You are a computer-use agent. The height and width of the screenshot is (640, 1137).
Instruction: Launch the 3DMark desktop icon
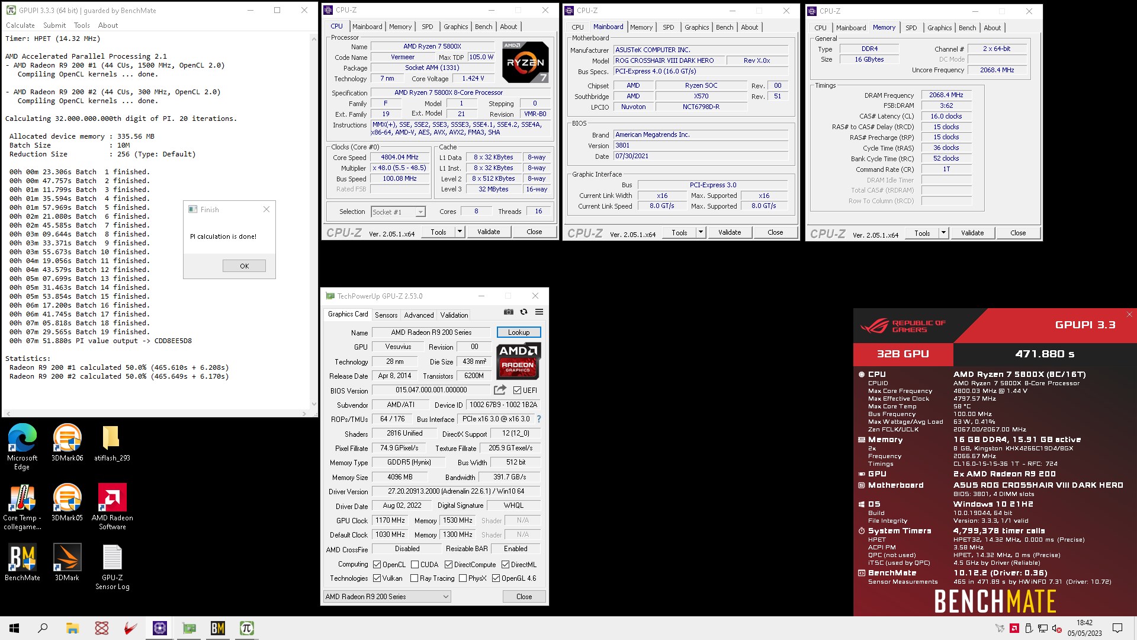[x=67, y=562]
